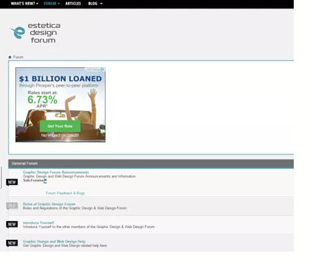312x262 pixels.
Task: Open Forum Feedback & Bugs sub-forum
Action: 65,193
